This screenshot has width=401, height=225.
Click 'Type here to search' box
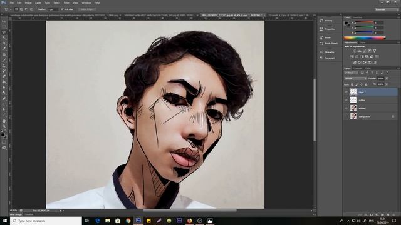tap(46, 221)
